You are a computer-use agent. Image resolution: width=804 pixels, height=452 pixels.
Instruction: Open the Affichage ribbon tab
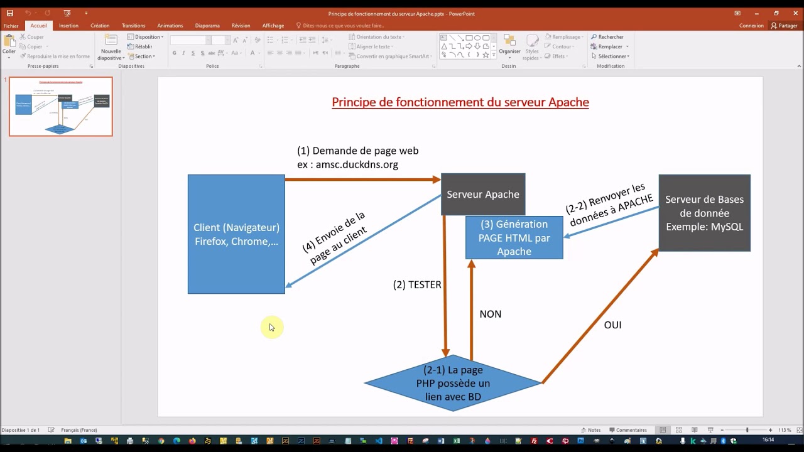(273, 26)
